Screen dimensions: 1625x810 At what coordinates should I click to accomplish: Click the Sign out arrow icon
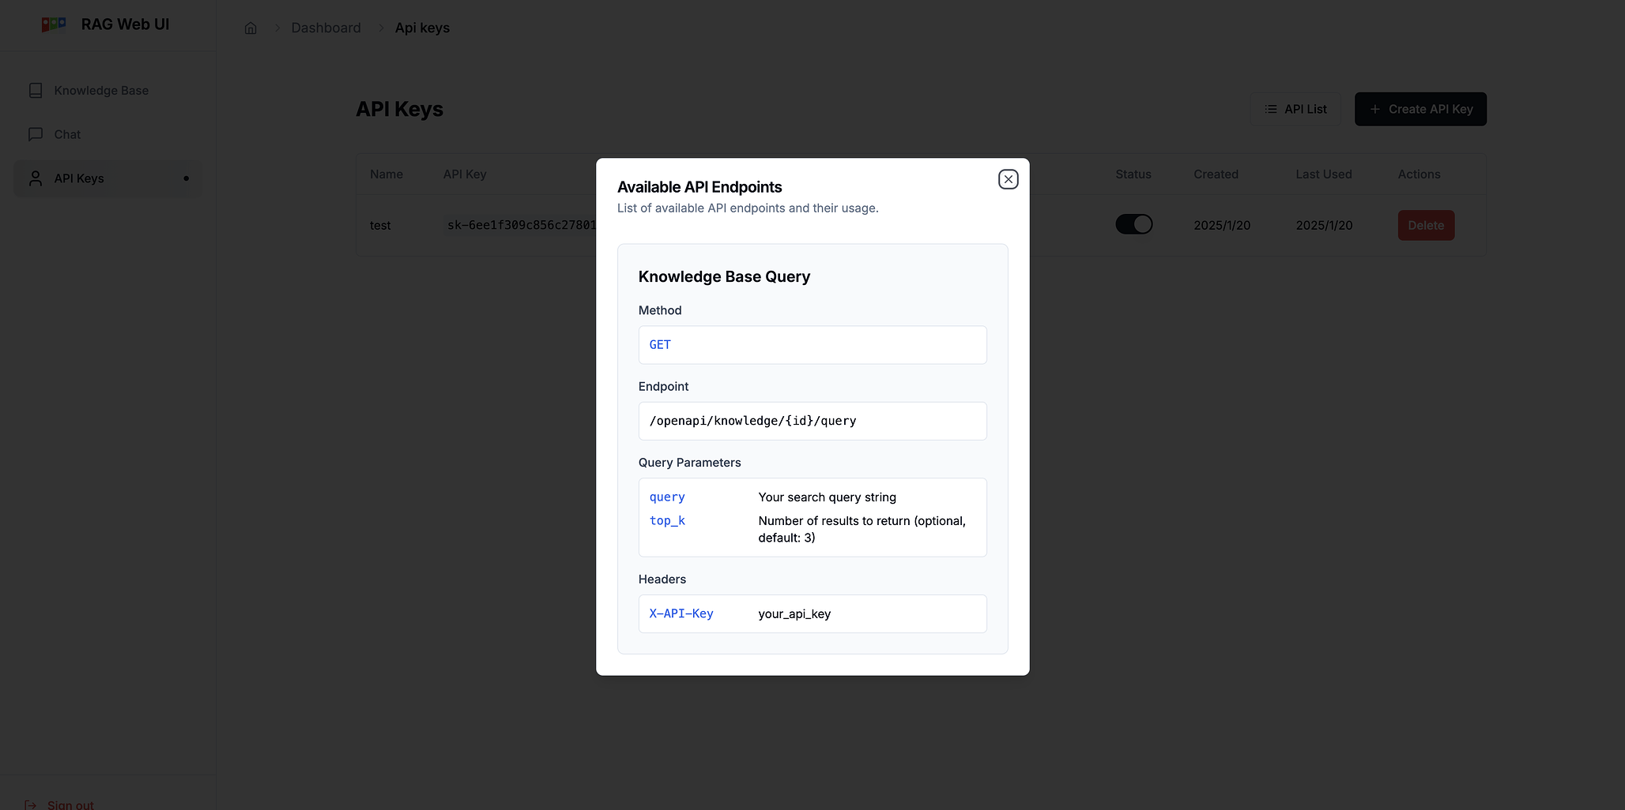pyautogui.click(x=31, y=804)
